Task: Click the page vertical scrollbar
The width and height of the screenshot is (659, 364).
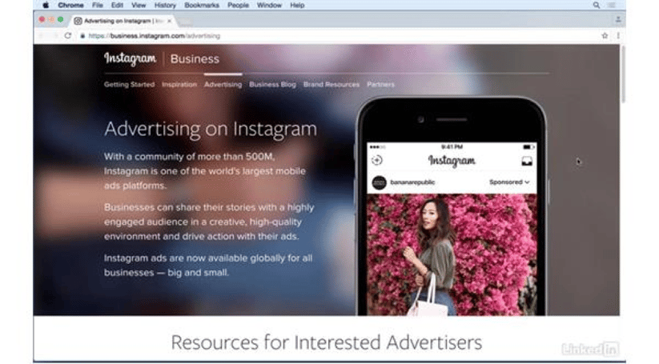Action: (623, 74)
